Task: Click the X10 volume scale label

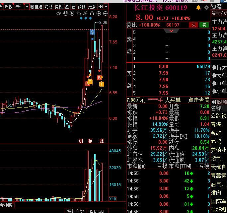Action: 113,199
